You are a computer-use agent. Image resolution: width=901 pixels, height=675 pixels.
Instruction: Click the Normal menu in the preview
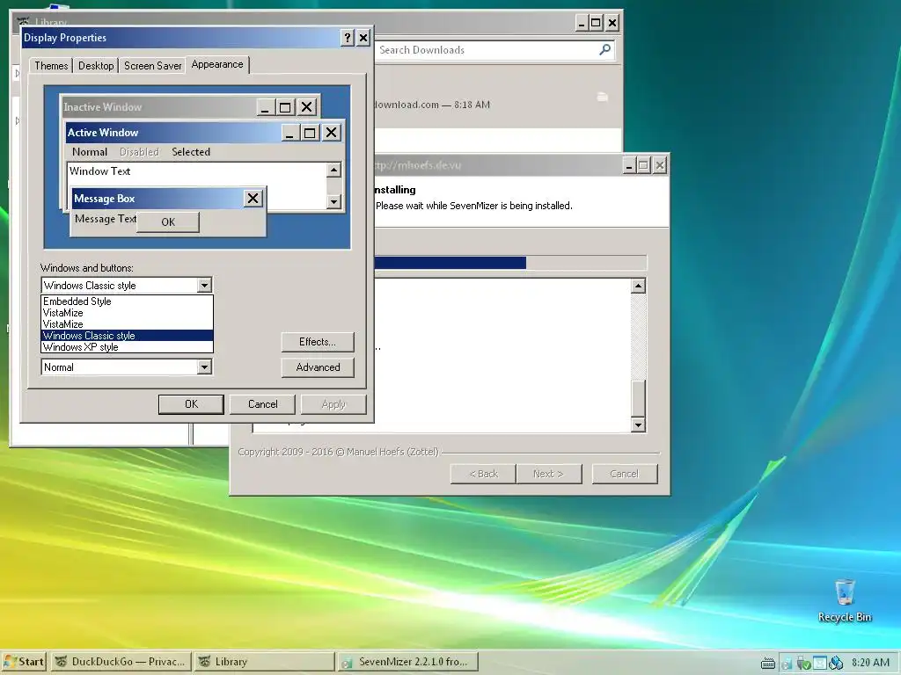point(90,152)
